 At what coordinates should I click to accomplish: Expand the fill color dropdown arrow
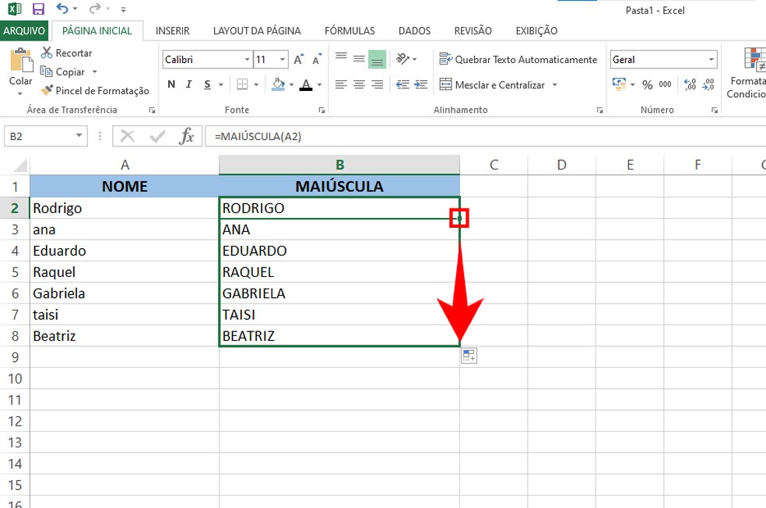coord(292,84)
